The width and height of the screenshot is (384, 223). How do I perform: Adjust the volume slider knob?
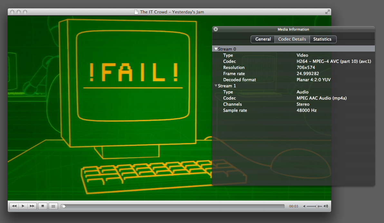tap(317, 206)
